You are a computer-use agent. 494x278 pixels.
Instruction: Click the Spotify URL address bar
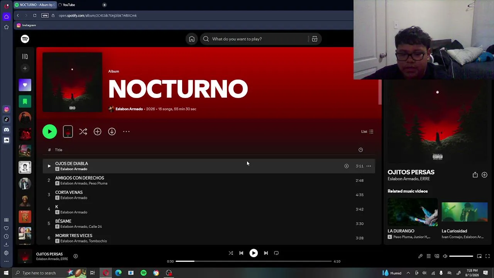(x=98, y=15)
